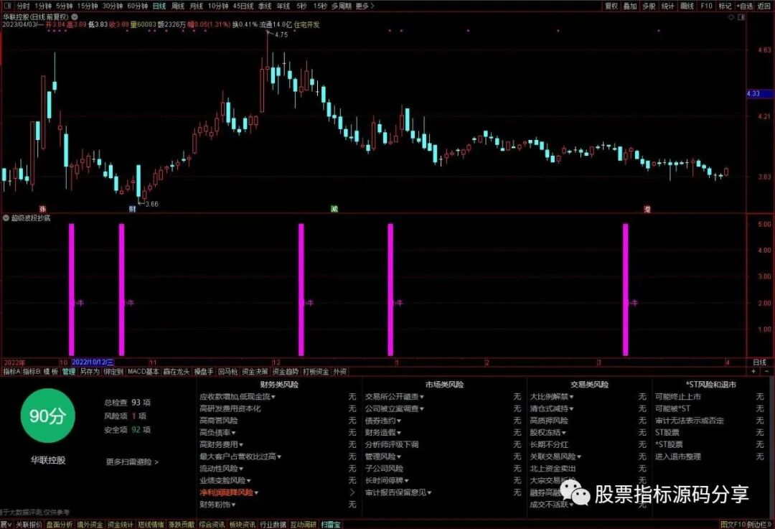
Task: Click the 多股 toolbar button
Action: [649, 6]
